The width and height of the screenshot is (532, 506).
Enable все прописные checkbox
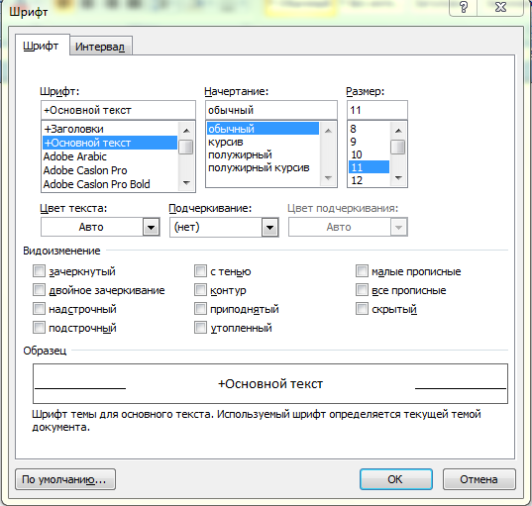pyautogui.click(x=362, y=290)
